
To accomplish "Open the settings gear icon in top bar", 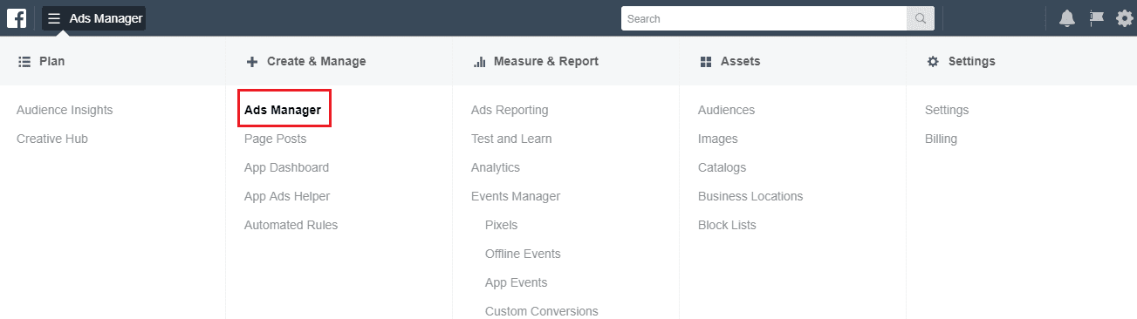I will click(1125, 18).
